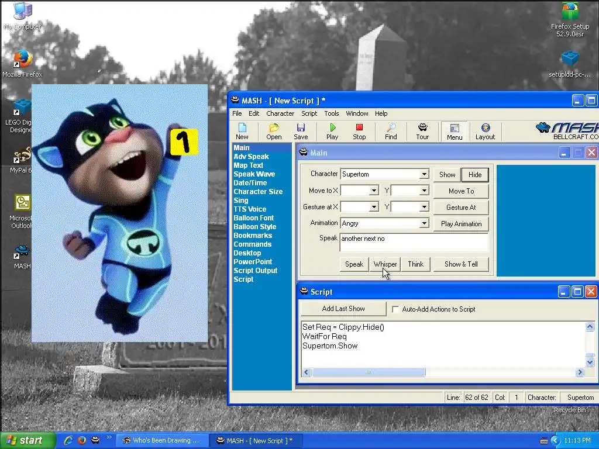Open the Move to X dropdown
The image size is (599, 449).
click(x=374, y=190)
